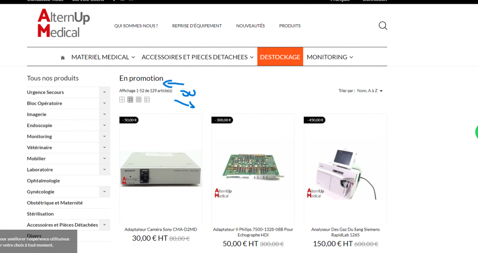Open the MATERIEL MEDICAL menu

point(103,57)
